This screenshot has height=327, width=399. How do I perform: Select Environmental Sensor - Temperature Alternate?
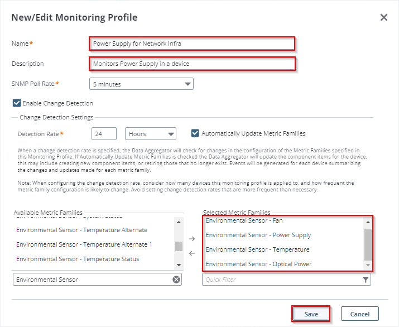(81, 230)
